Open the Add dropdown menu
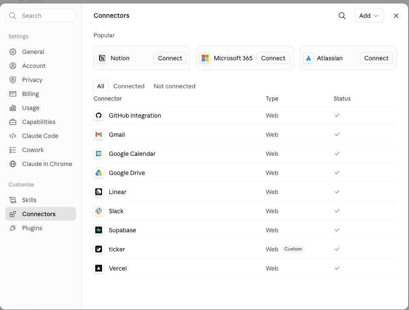This screenshot has height=310, width=409. [x=369, y=16]
